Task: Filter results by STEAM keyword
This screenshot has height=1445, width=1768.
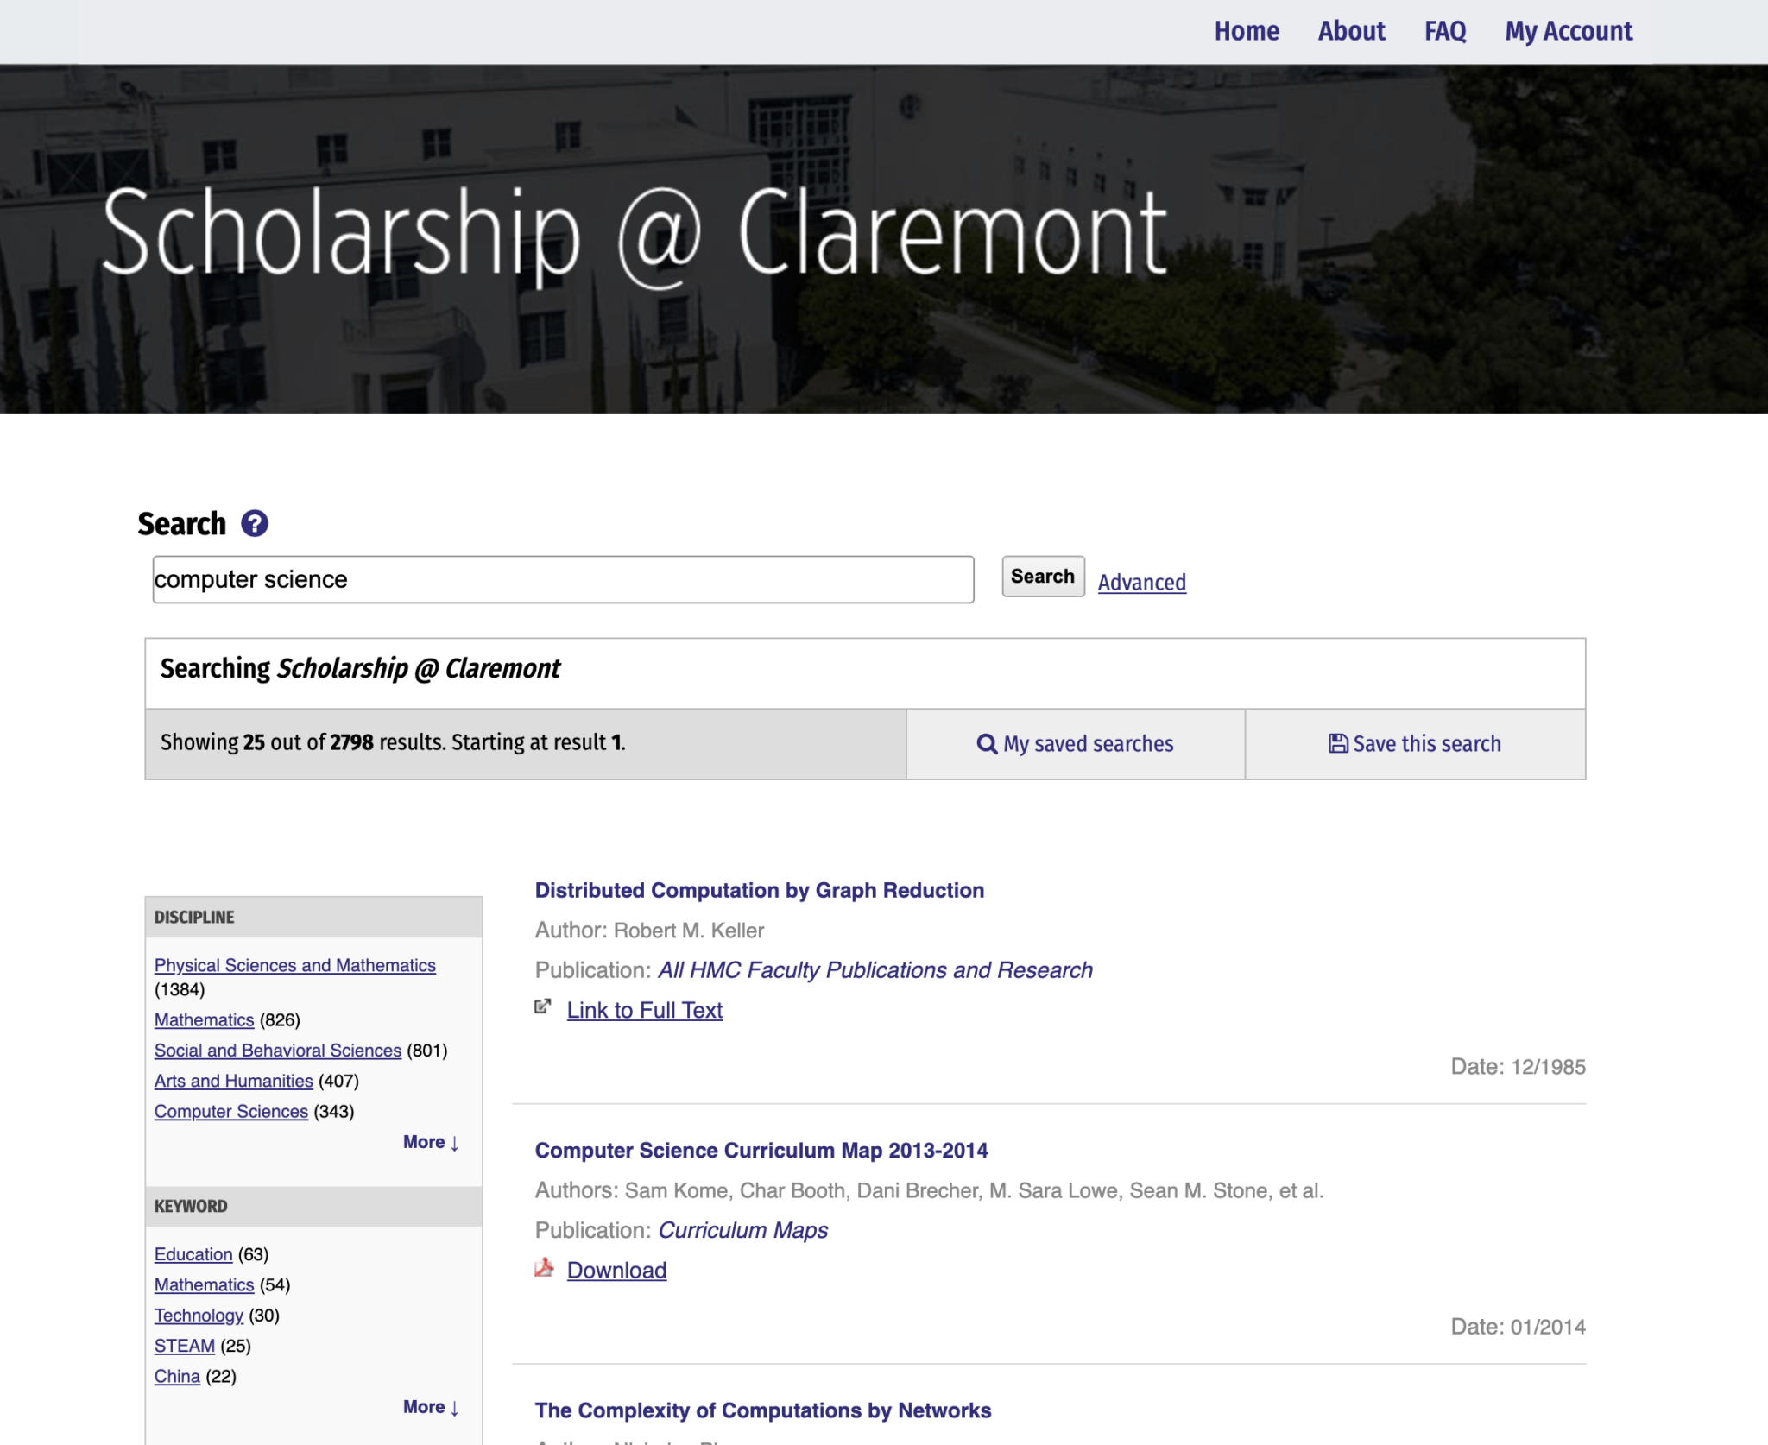Action: click(x=183, y=1345)
